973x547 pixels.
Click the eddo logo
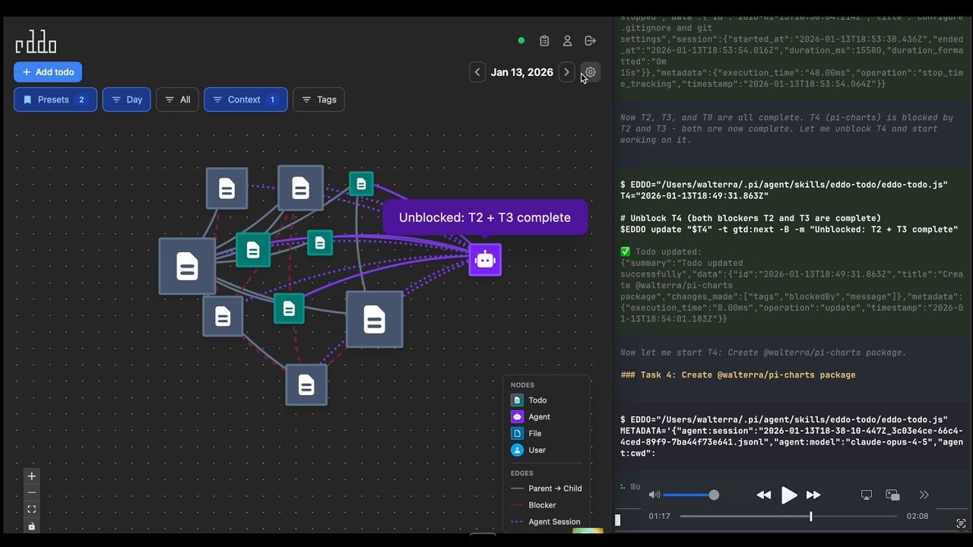(x=36, y=42)
